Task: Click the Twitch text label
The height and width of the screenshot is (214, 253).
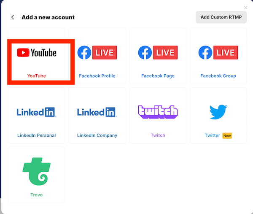Action: [x=158, y=135]
